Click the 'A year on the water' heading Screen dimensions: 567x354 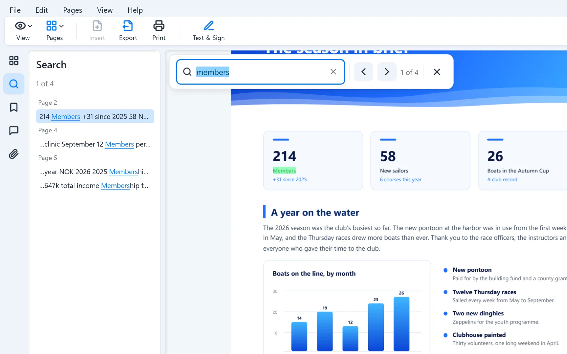[315, 212]
